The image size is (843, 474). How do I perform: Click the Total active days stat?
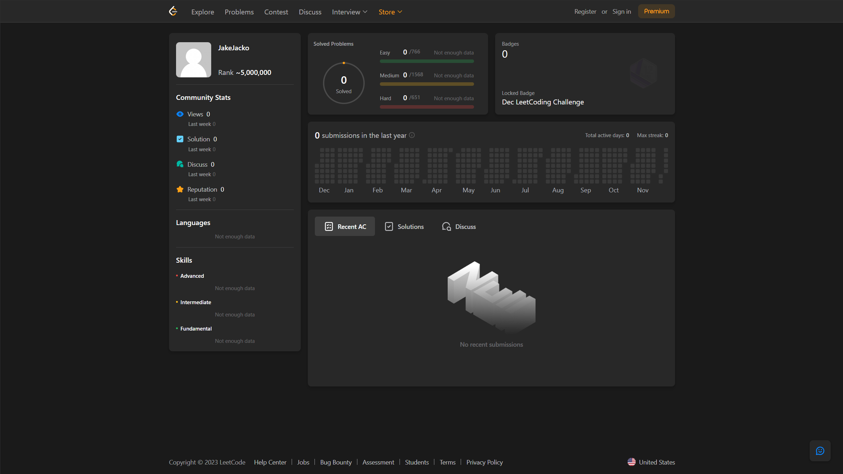[x=607, y=135]
